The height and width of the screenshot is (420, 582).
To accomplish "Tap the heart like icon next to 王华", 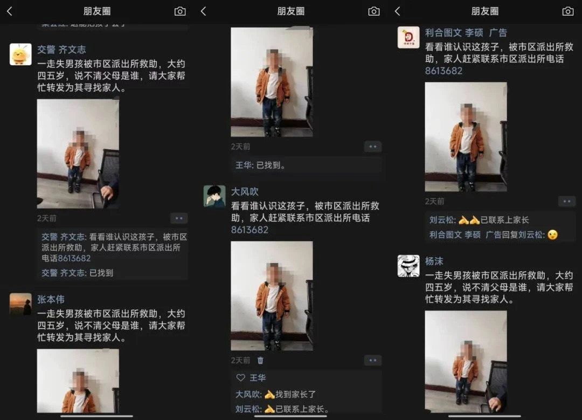I will [241, 377].
